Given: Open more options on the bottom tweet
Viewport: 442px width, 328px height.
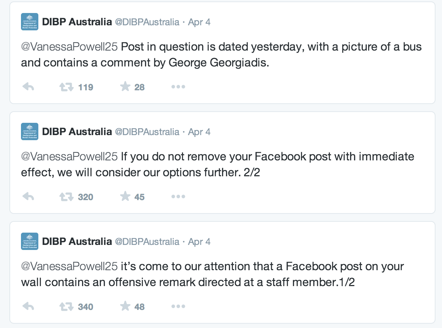Looking at the screenshot, I should tap(178, 306).
